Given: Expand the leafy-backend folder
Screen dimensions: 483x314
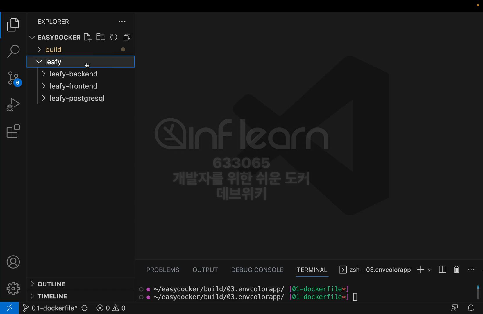Looking at the screenshot, I should tap(80, 74).
